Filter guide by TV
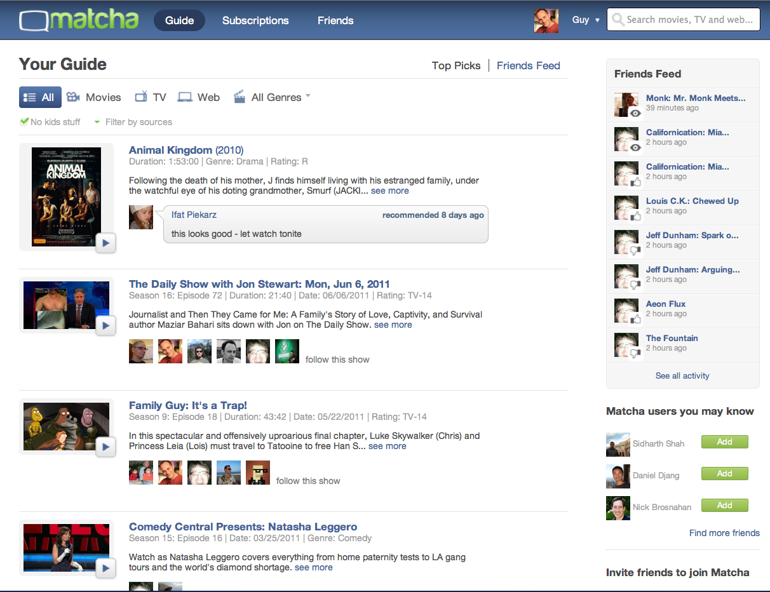 [x=151, y=97]
